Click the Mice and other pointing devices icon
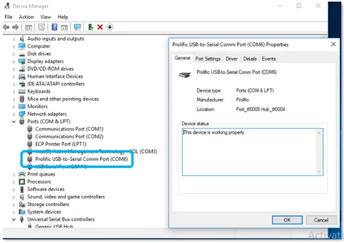Image resolution: width=344 pixels, height=243 pixels. [x=22, y=99]
